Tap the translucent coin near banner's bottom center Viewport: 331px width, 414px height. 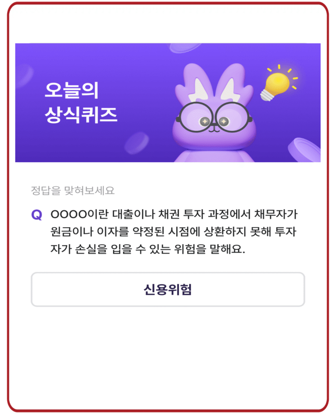pyautogui.click(x=137, y=144)
